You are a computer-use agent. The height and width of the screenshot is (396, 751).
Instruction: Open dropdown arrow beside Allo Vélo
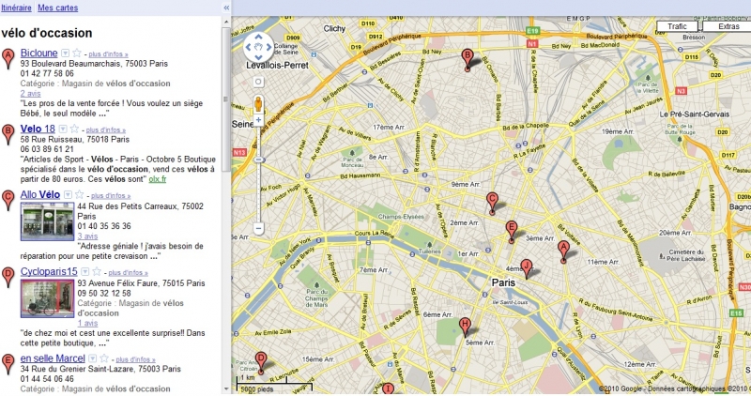67,195
